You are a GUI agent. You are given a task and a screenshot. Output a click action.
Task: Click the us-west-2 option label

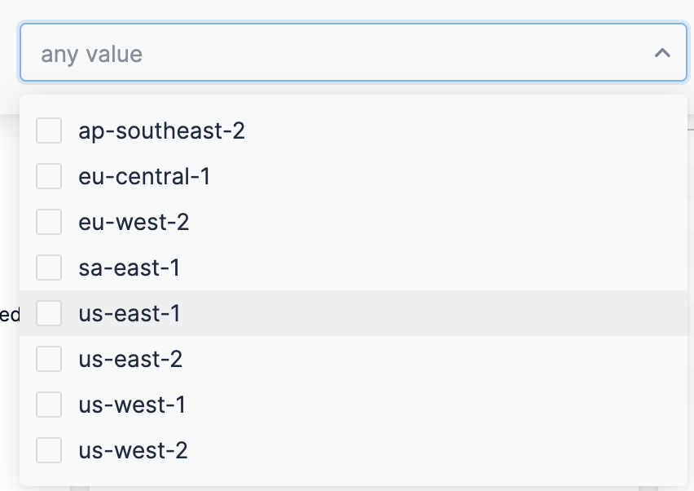coord(133,450)
